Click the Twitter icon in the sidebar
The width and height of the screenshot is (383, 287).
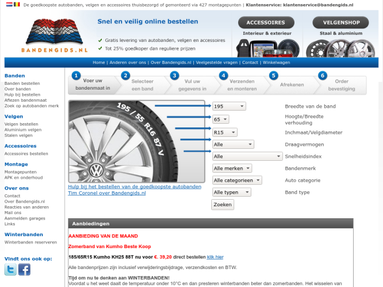coord(10,270)
